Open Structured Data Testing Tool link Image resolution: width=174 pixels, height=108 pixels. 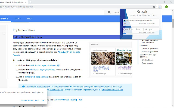pyautogui.click(x=68, y=100)
